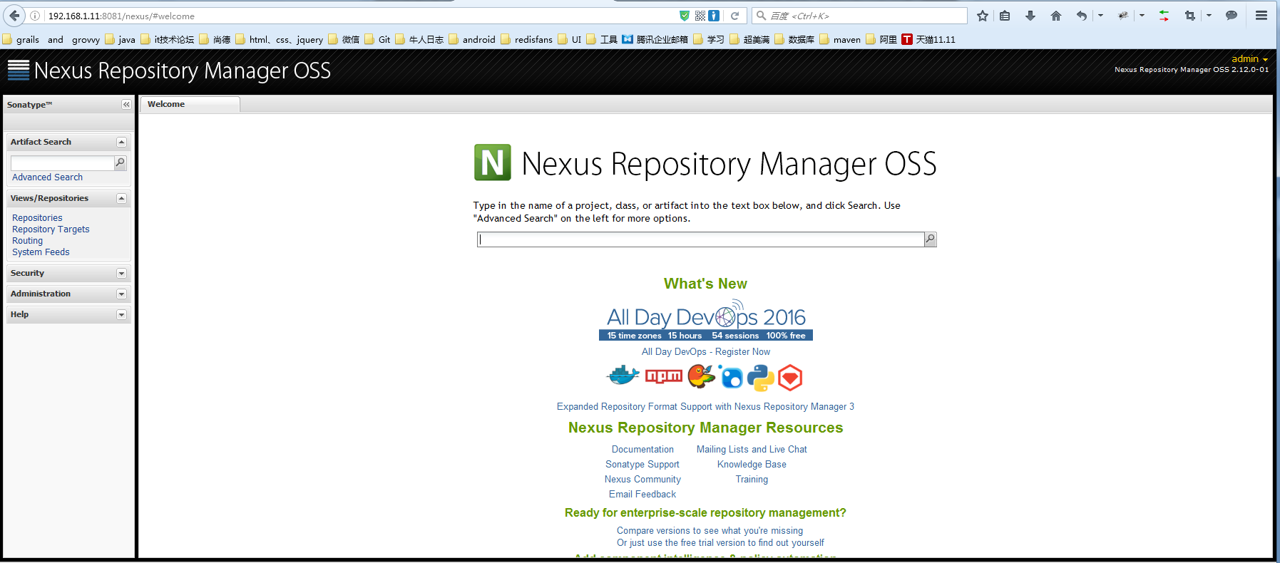
Task: Click the Artifact Search magnifier icon in sidebar
Action: [x=121, y=163]
